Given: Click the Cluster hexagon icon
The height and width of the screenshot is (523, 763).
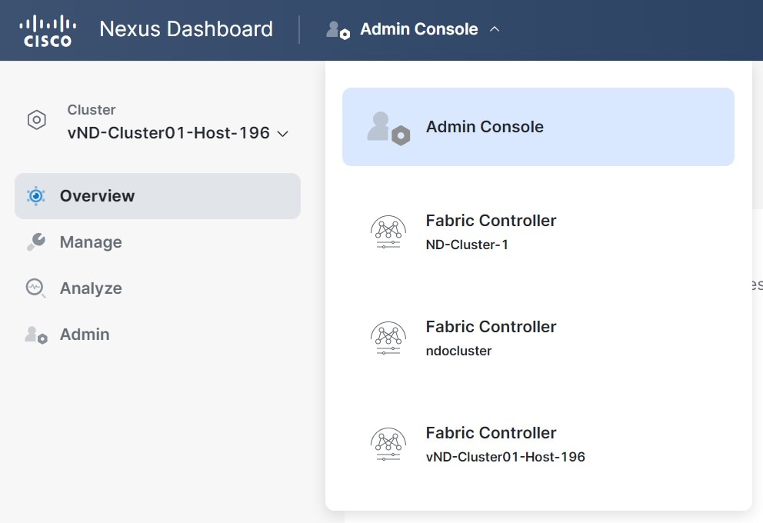Looking at the screenshot, I should click(36, 120).
